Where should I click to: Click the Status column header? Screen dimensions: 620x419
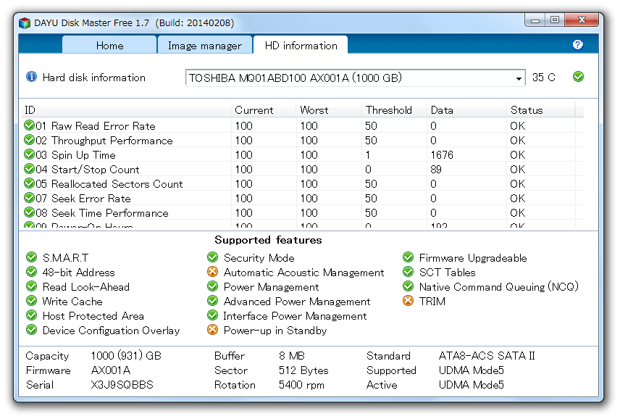click(540, 110)
